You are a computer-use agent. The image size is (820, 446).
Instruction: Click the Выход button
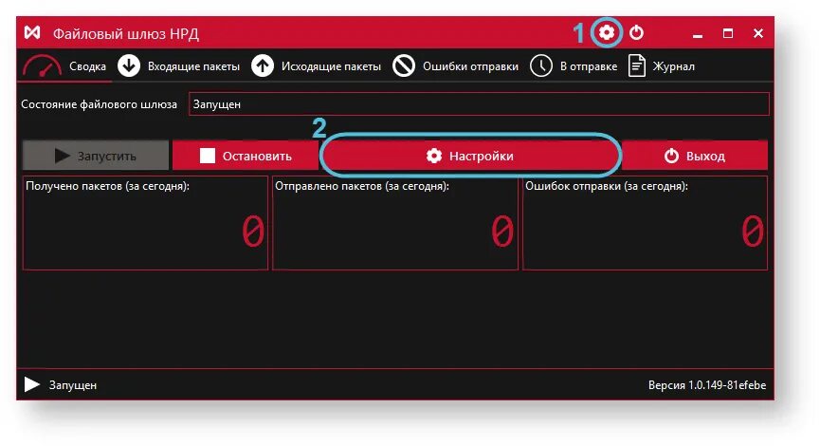tap(695, 156)
